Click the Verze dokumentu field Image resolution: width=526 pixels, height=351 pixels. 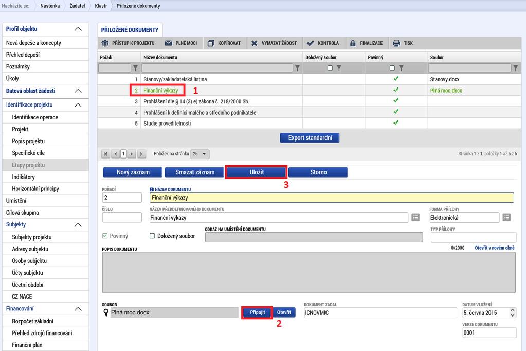[489, 332]
